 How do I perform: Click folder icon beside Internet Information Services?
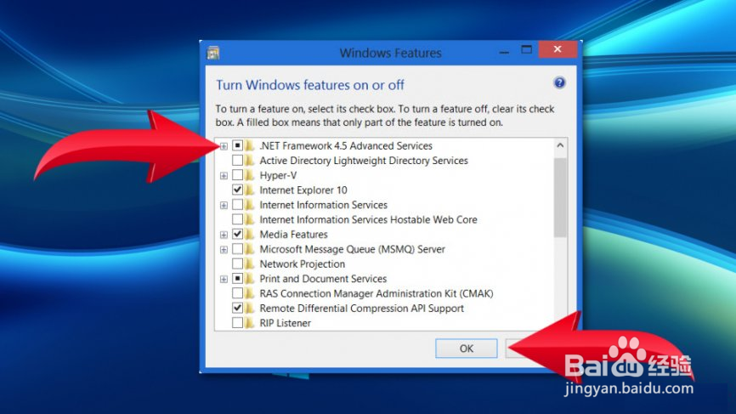tap(250, 205)
